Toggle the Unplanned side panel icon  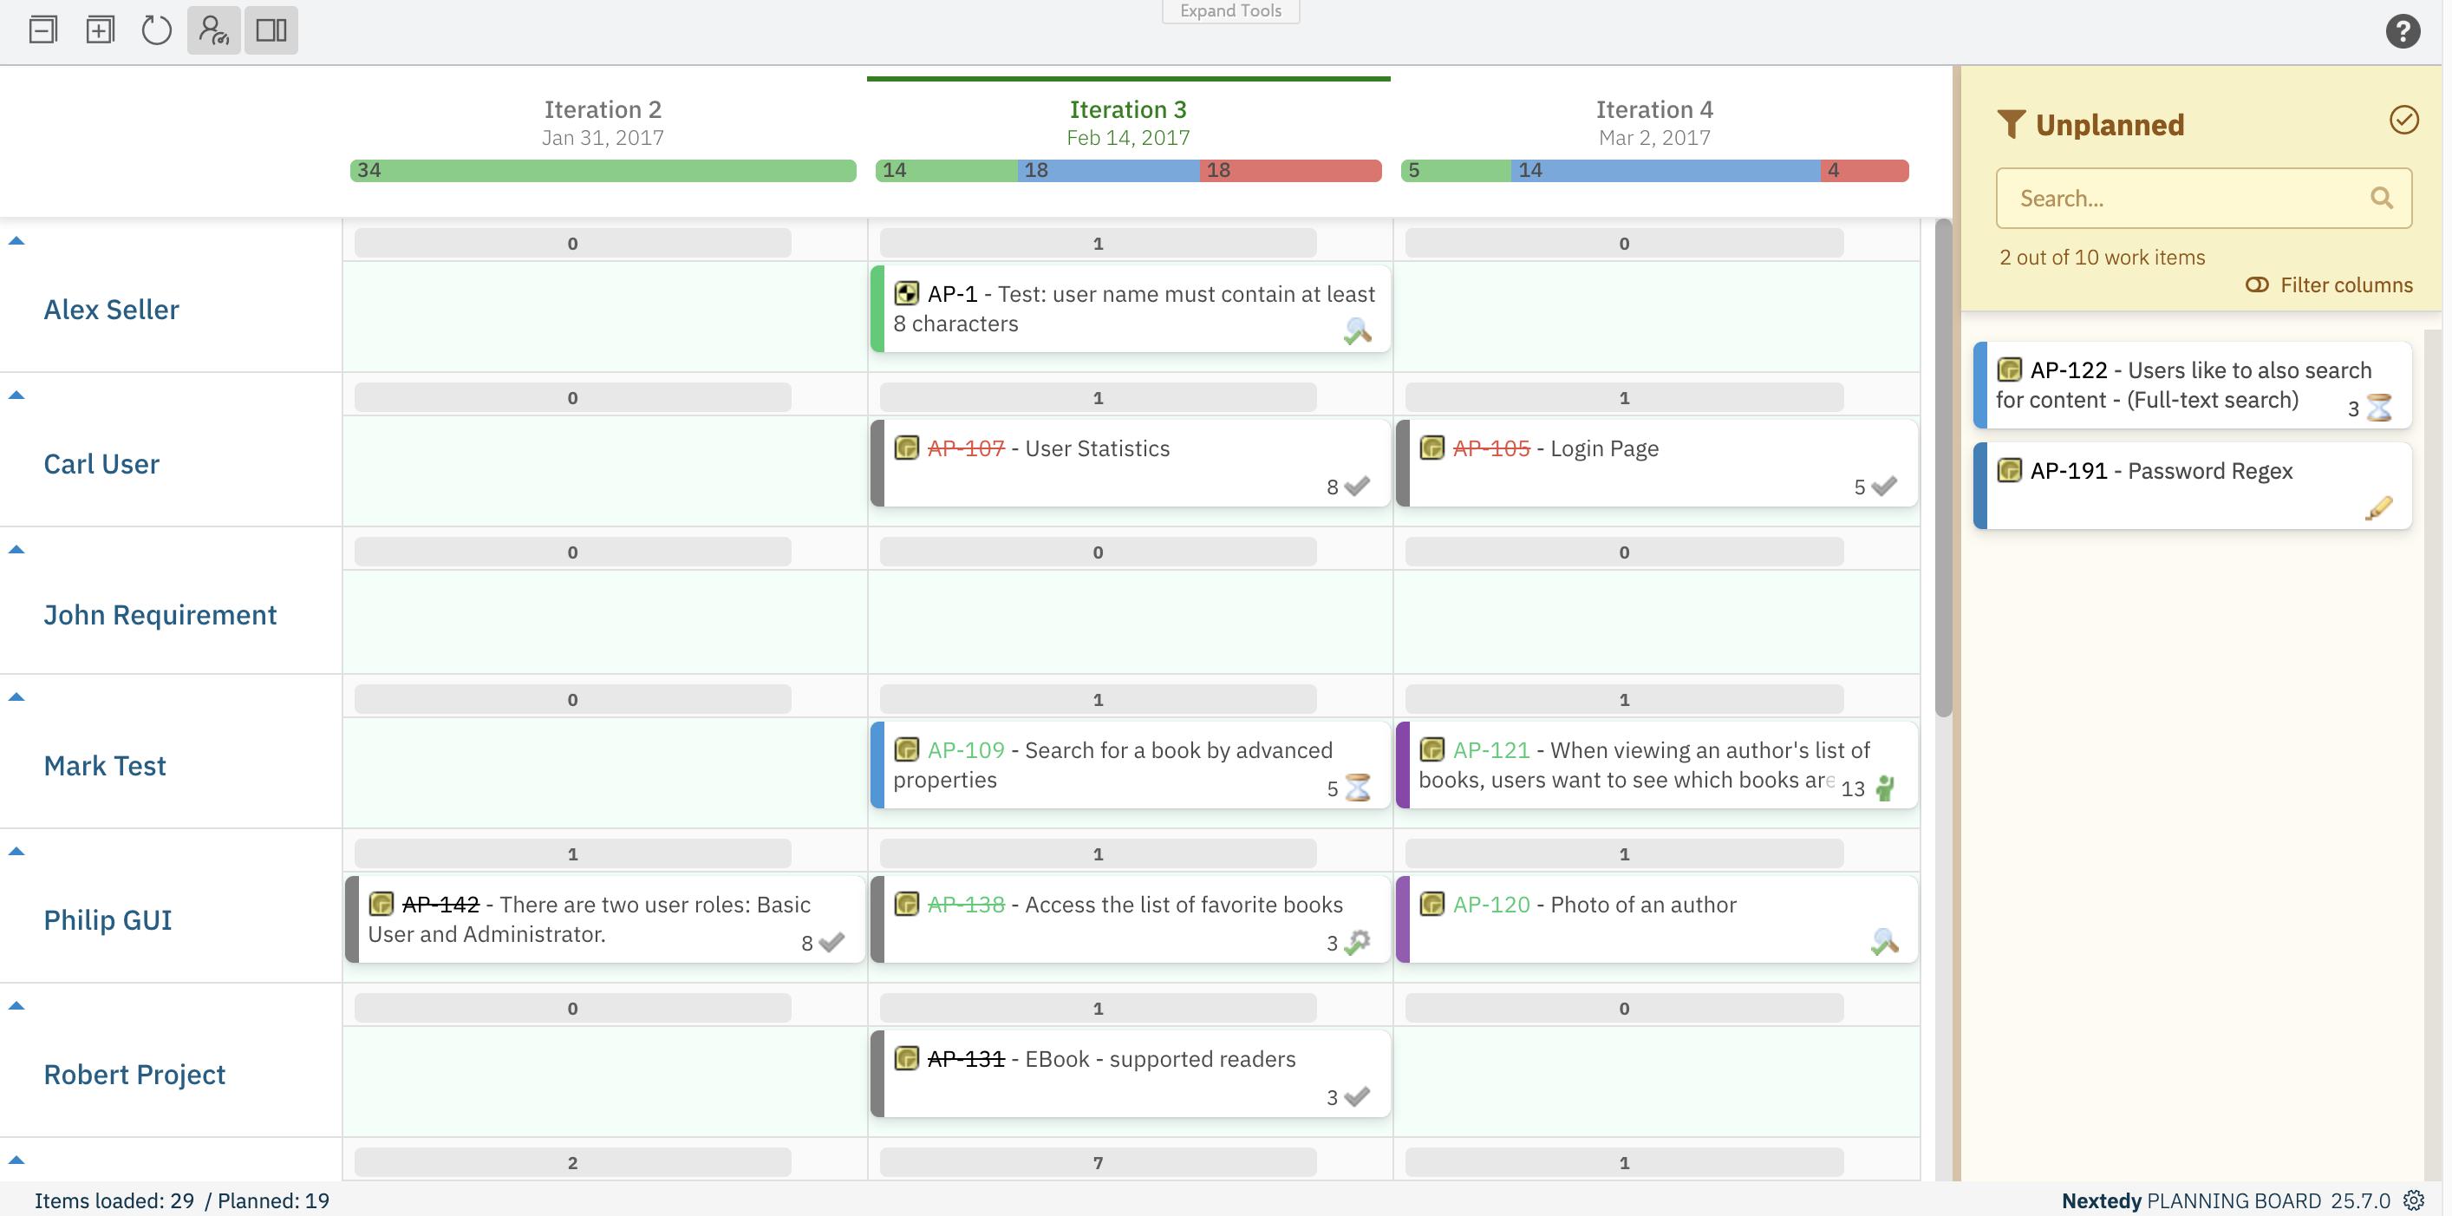click(x=271, y=29)
